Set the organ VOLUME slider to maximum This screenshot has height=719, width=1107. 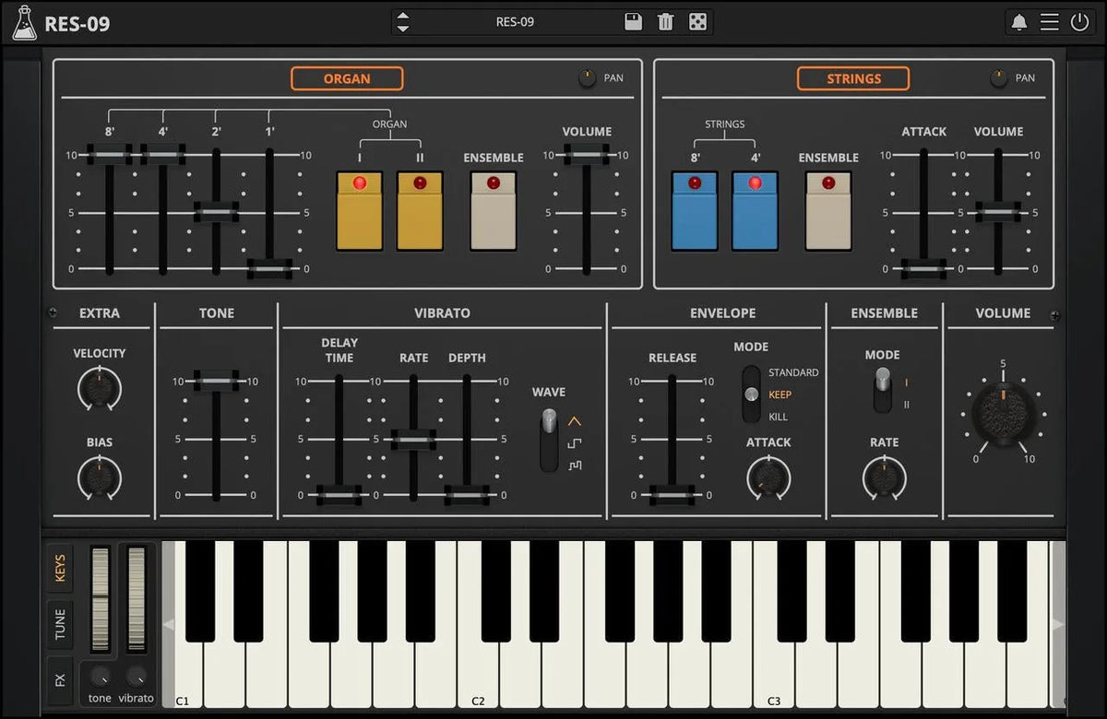(x=585, y=157)
